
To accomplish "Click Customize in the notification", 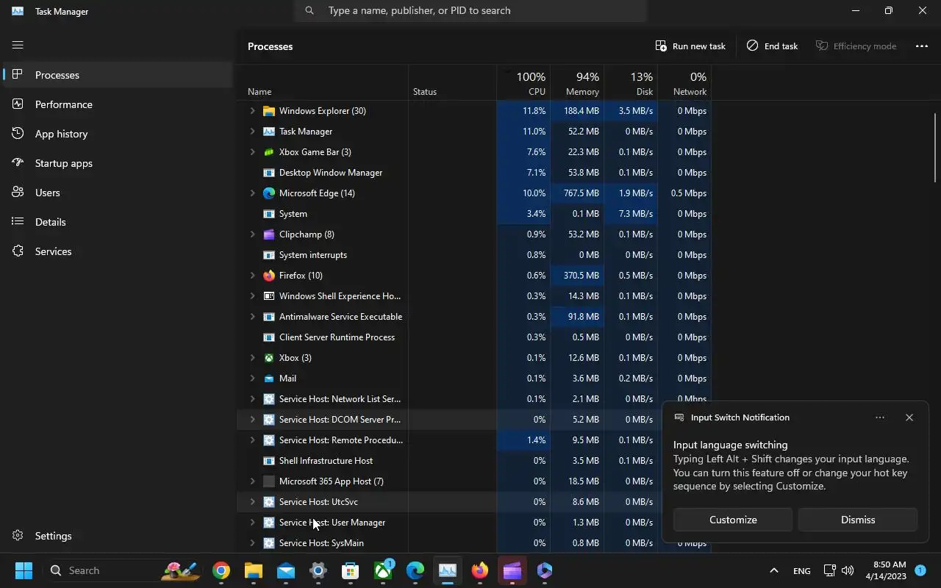I will click(733, 520).
